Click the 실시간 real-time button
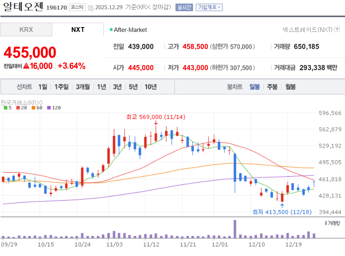 tap(184, 7)
